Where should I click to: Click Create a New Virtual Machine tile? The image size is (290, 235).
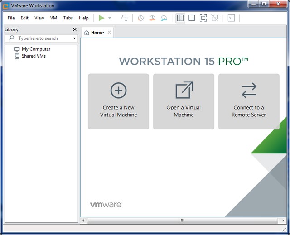point(118,101)
